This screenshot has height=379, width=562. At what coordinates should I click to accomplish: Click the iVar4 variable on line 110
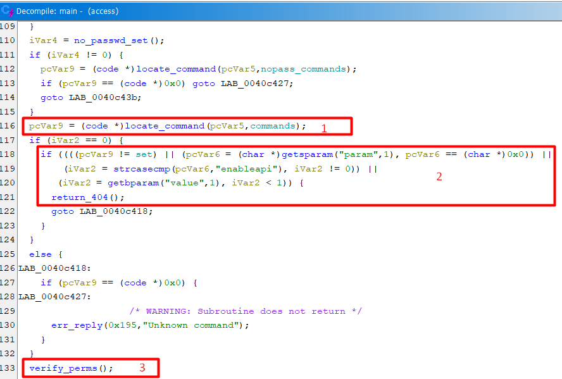pyautogui.click(x=43, y=40)
